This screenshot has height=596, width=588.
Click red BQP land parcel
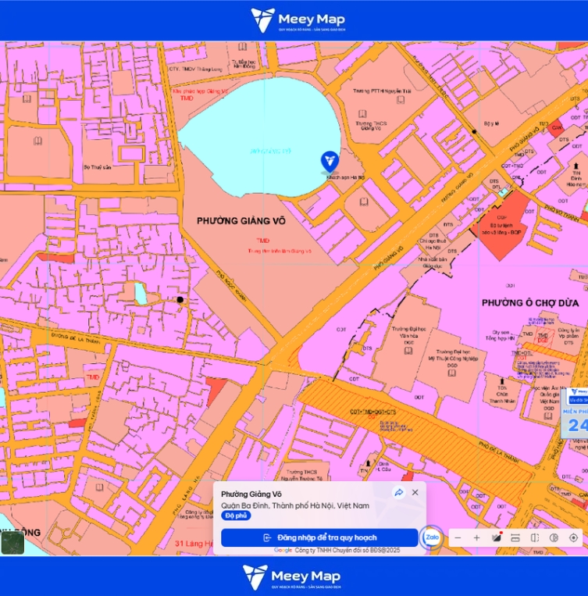pyautogui.click(x=501, y=228)
